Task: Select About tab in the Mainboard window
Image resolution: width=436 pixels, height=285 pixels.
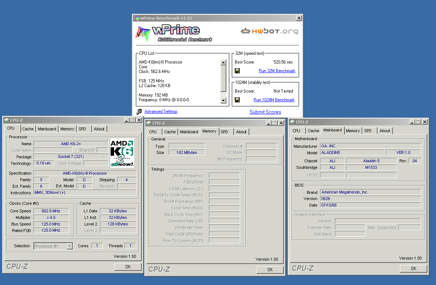Action: [385, 131]
